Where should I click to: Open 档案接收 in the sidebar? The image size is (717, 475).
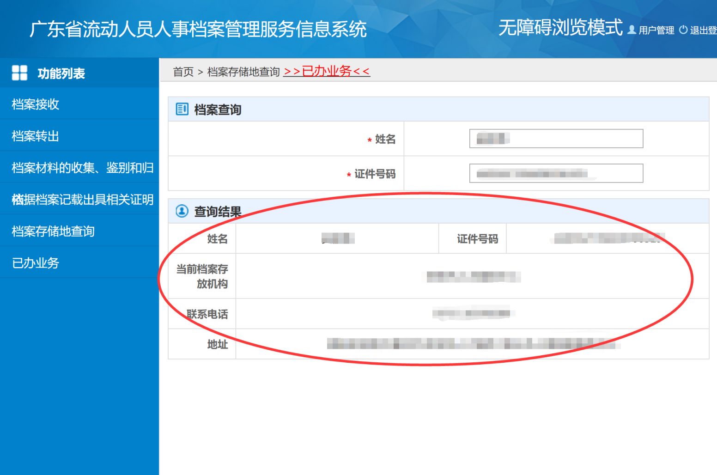pyautogui.click(x=36, y=104)
